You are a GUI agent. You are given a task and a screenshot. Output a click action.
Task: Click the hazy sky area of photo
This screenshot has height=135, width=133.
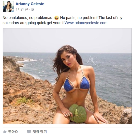67,40
